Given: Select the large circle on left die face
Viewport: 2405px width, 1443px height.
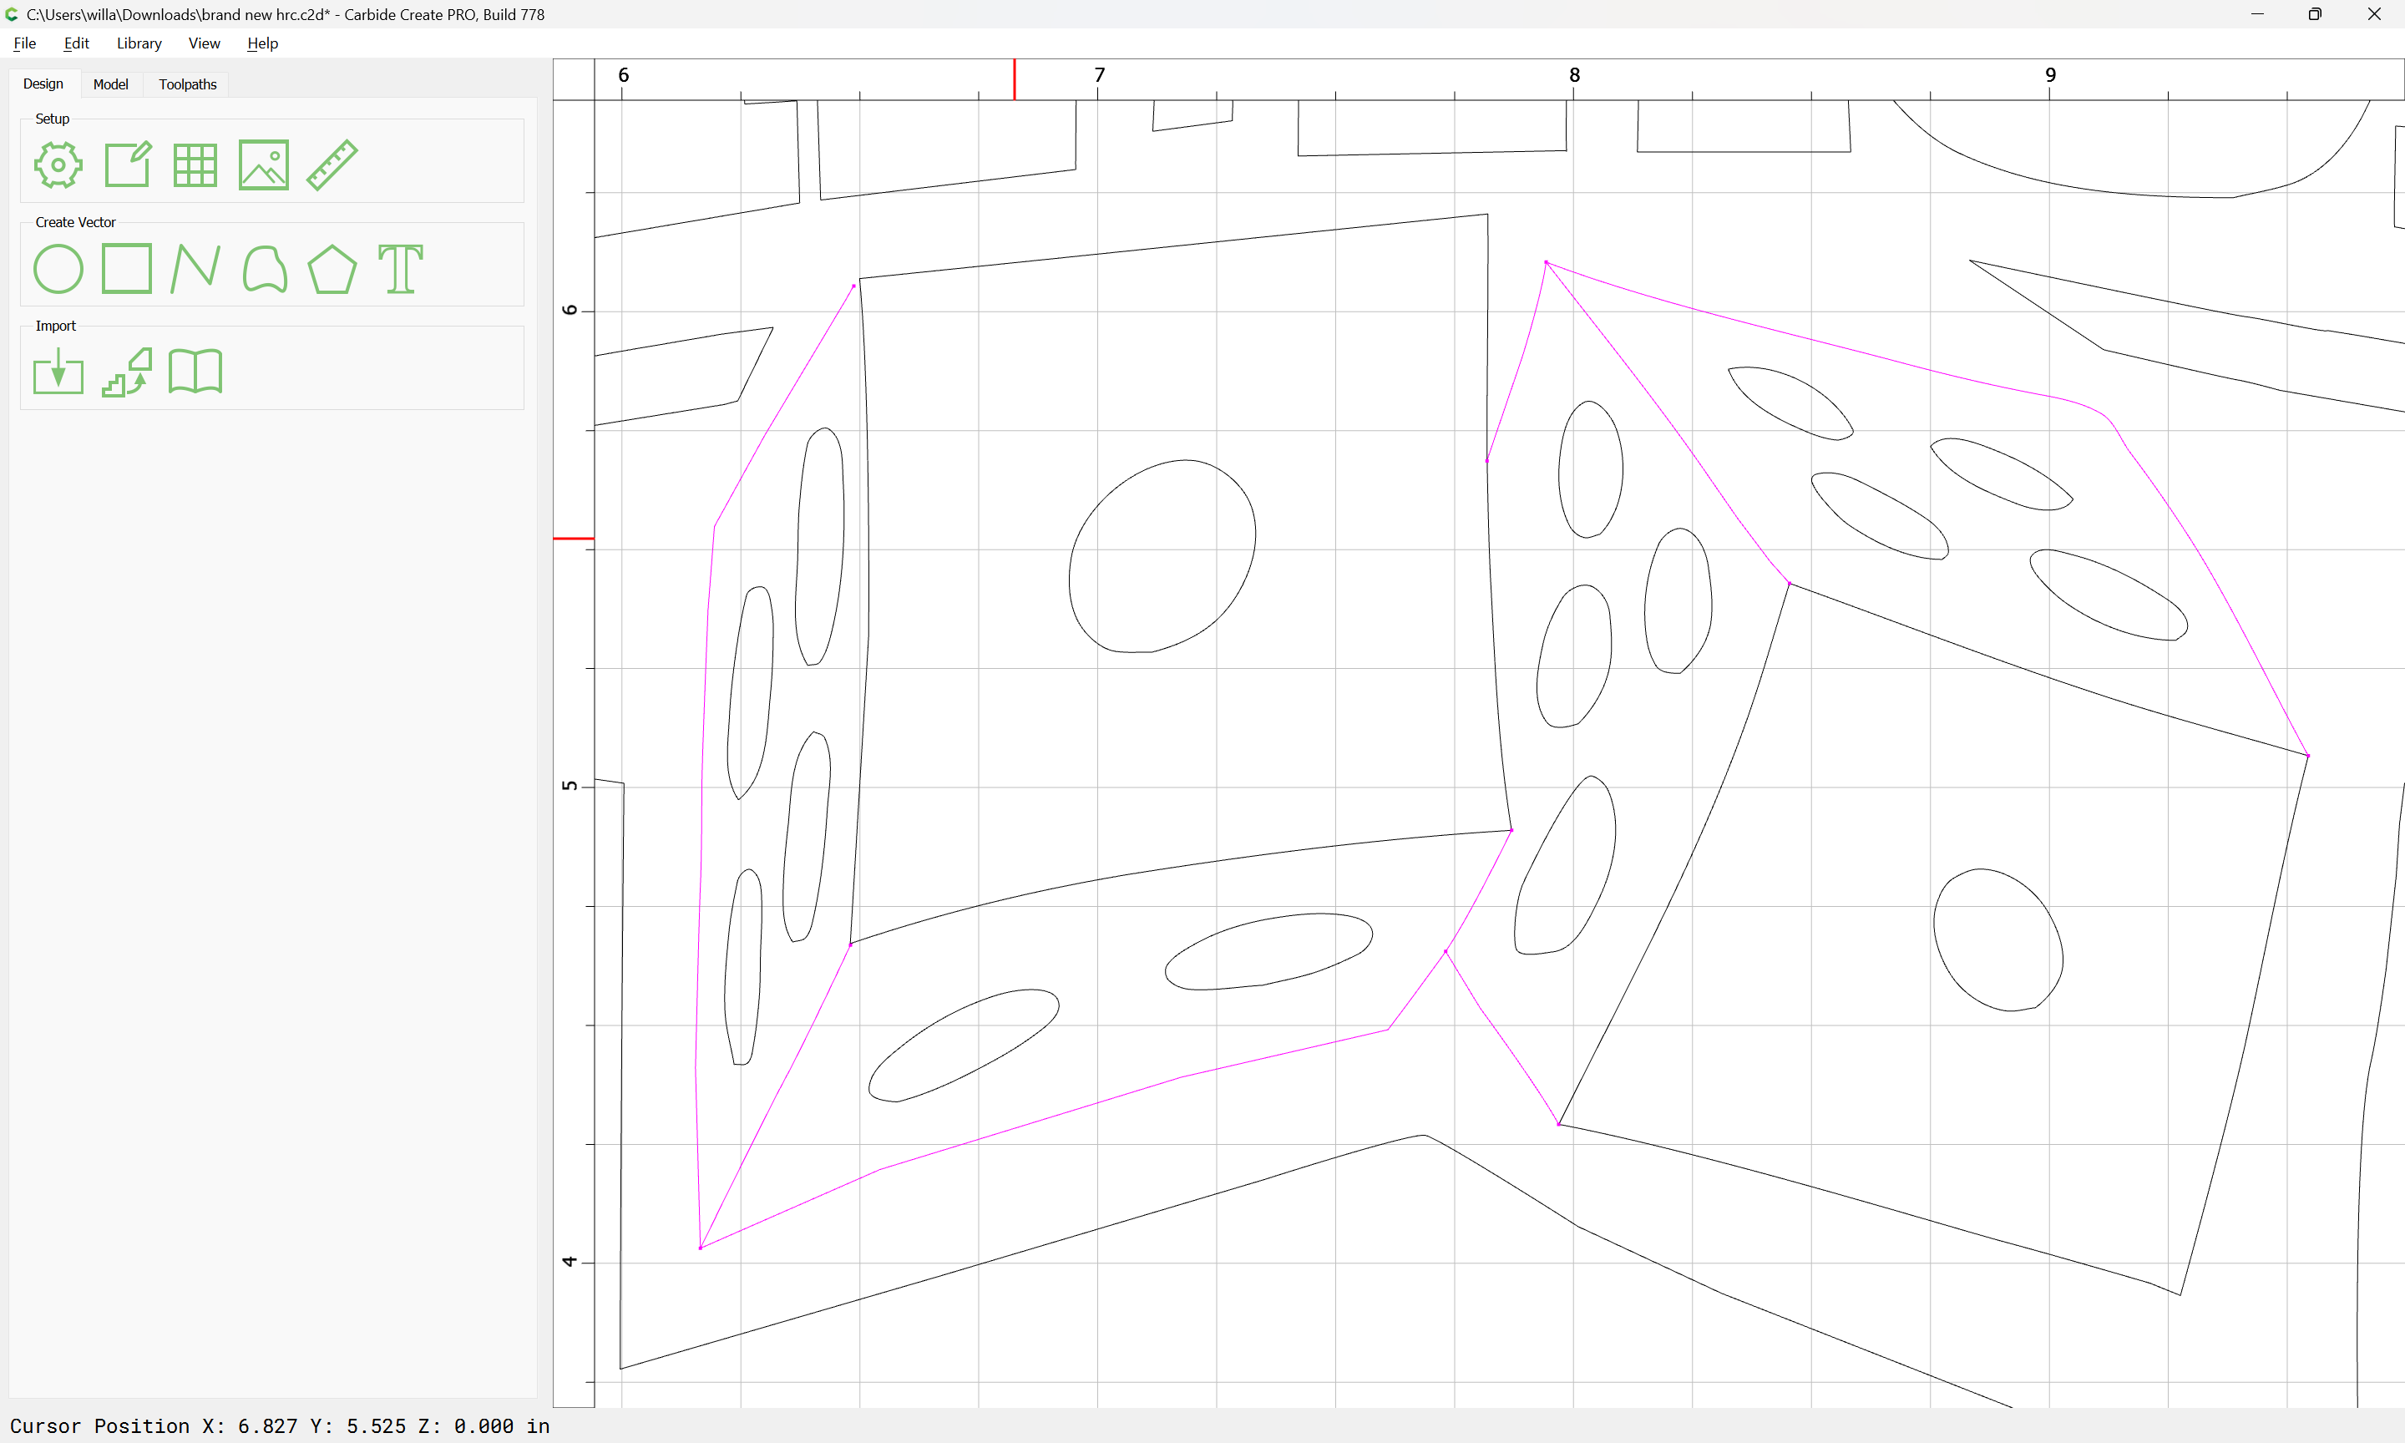Looking at the screenshot, I should [1162, 556].
